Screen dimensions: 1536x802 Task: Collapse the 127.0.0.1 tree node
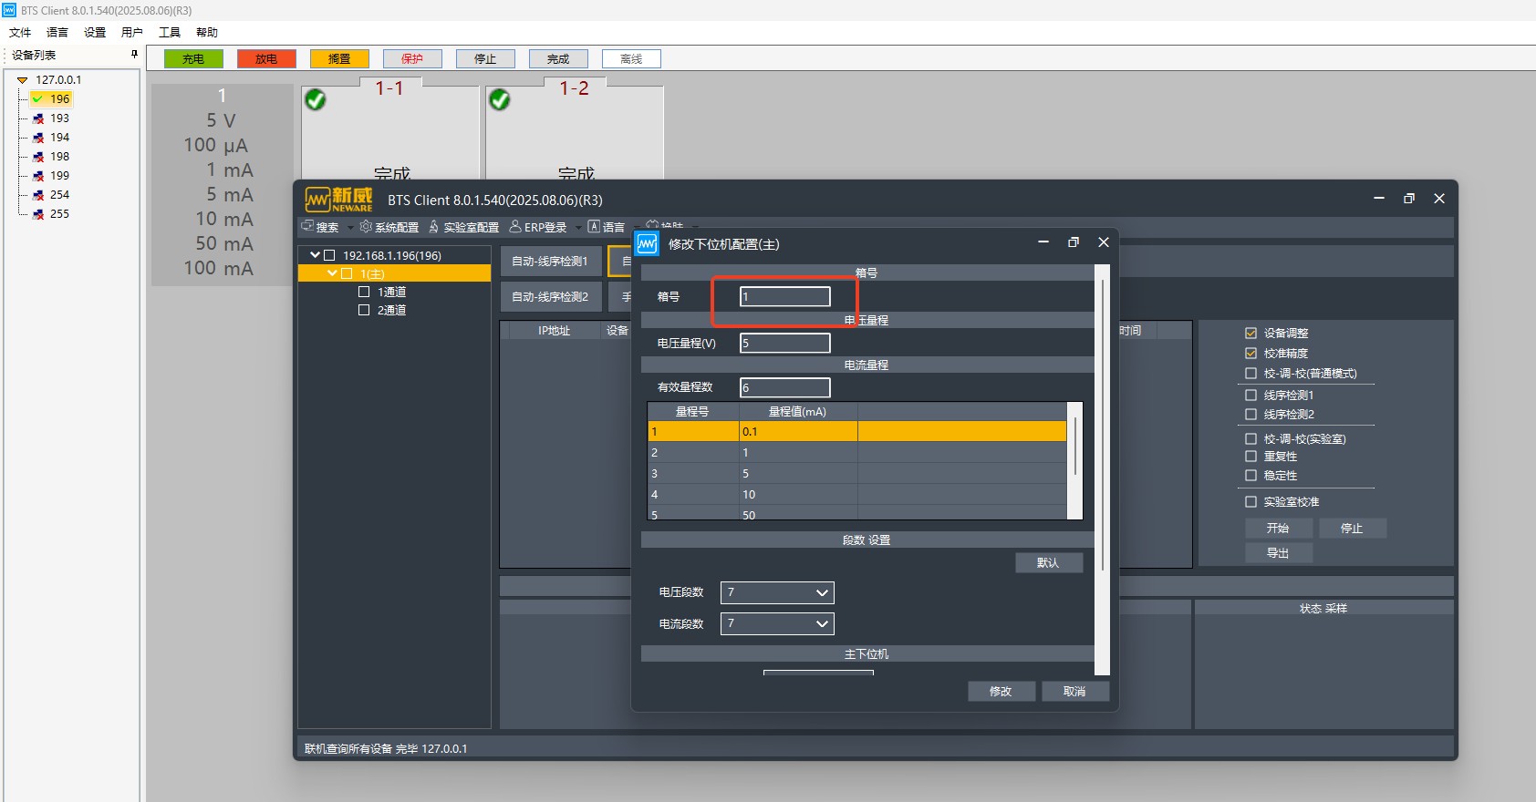pyautogui.click(x=23, y=80)
